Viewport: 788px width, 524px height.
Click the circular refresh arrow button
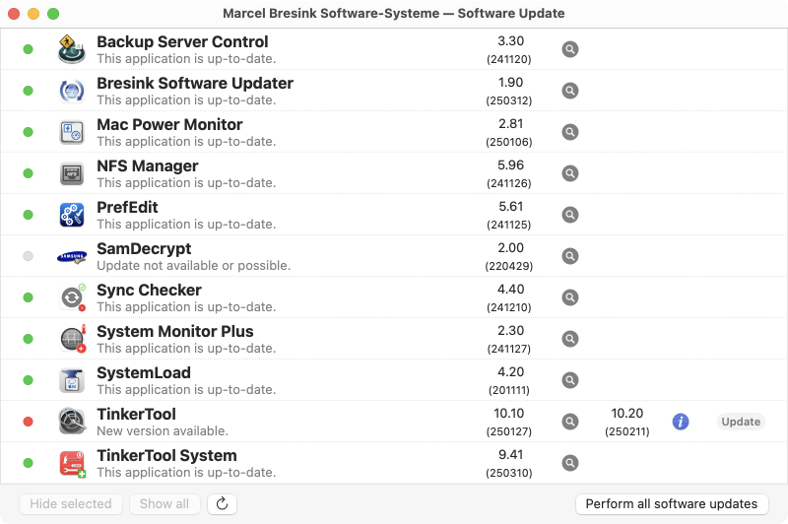(223, 504)
